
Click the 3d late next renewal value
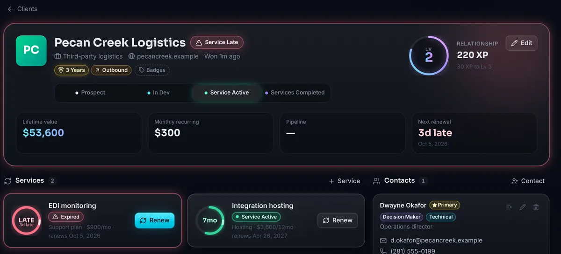tap(435, 133)
